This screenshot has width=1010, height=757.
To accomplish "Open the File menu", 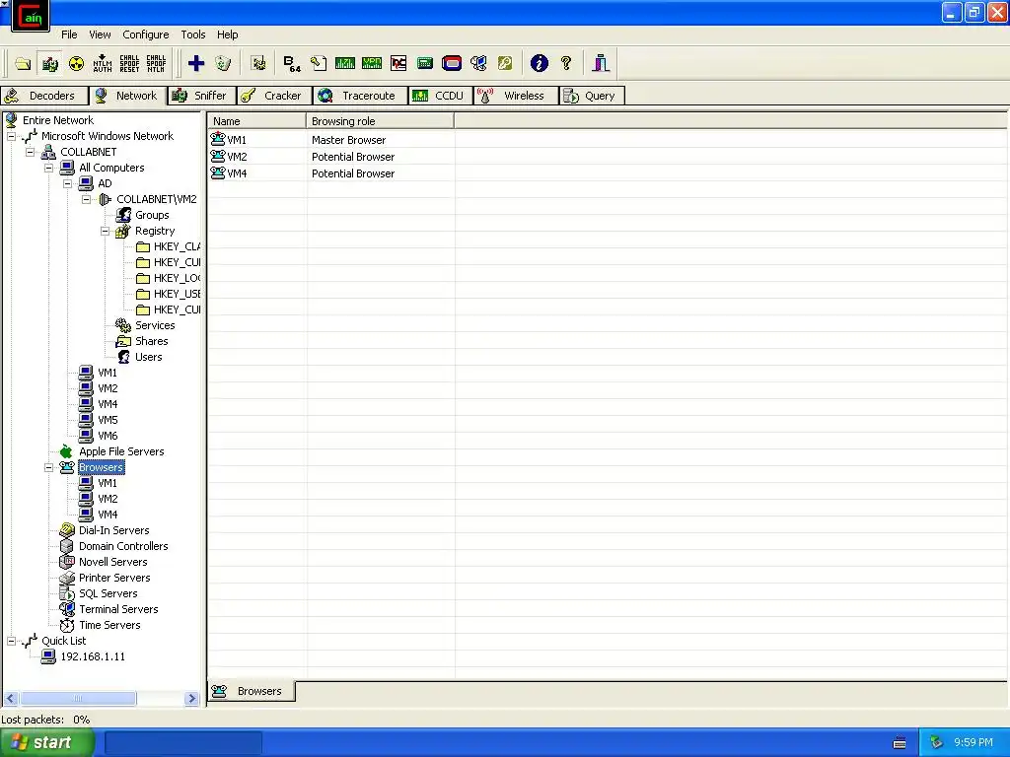I will coord(69,34).
